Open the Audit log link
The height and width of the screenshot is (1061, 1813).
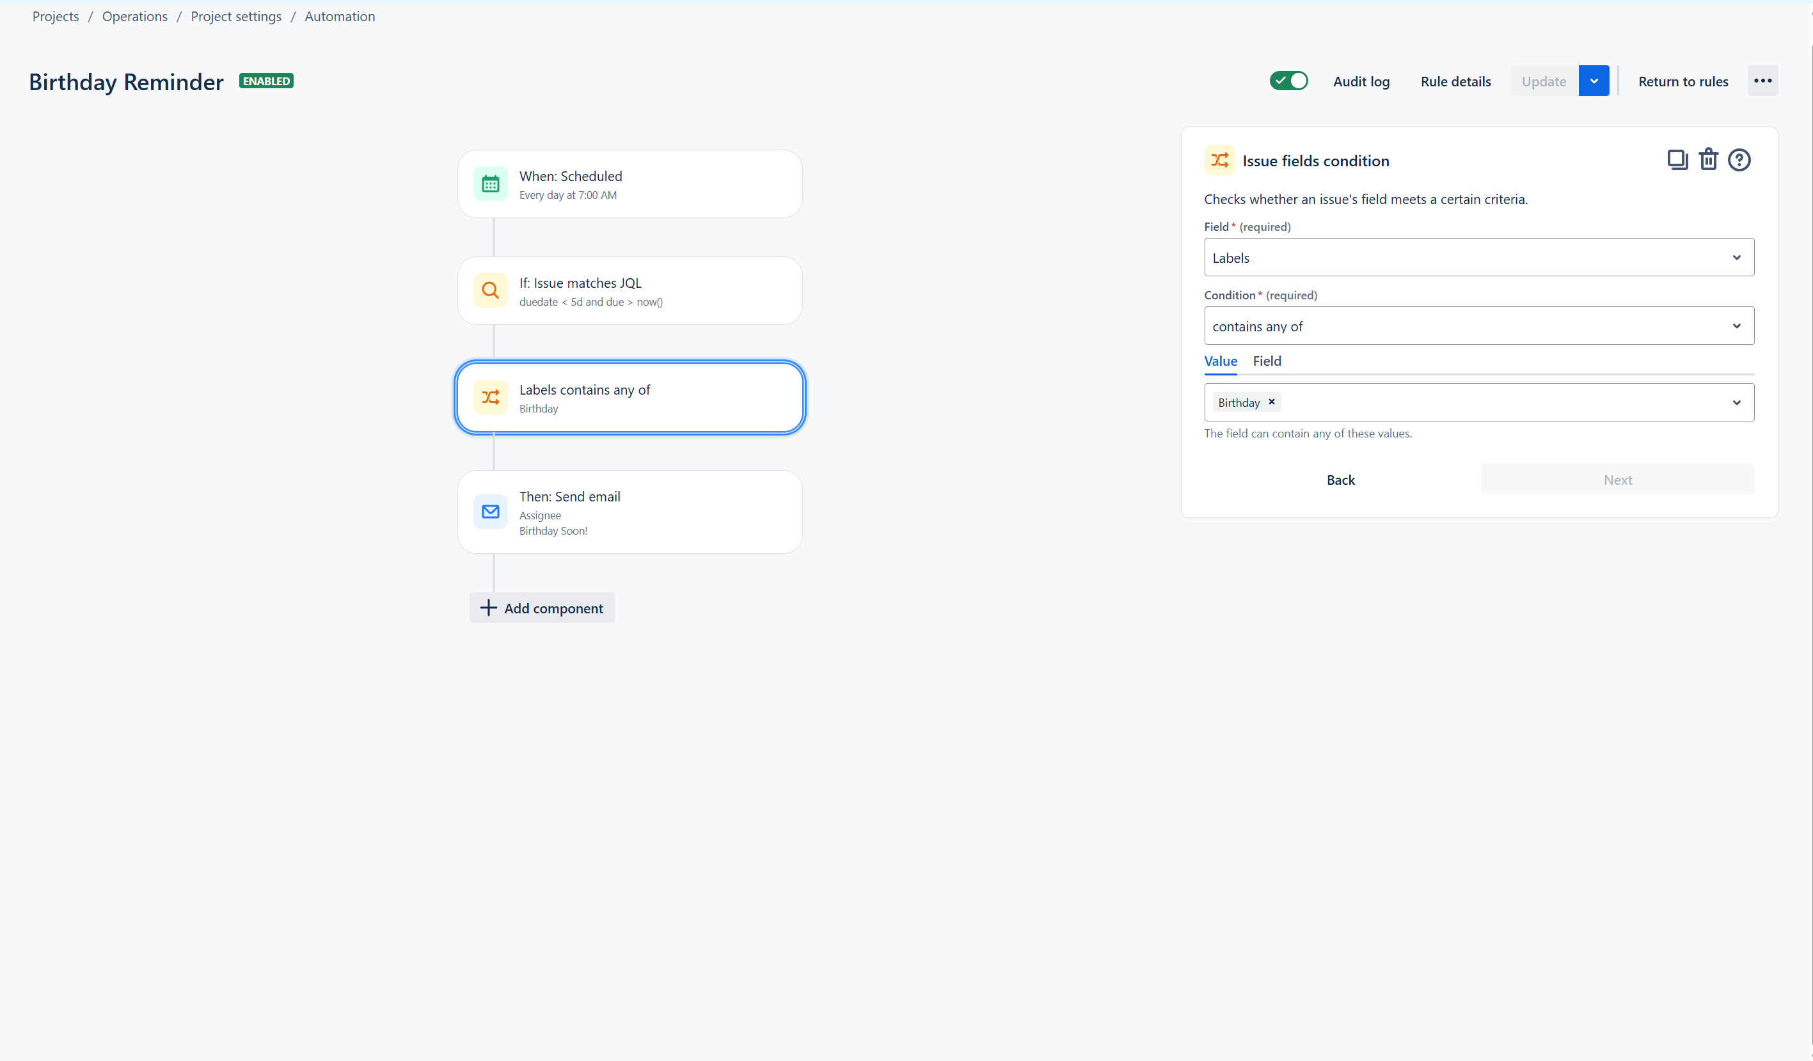coord(1361,81)
